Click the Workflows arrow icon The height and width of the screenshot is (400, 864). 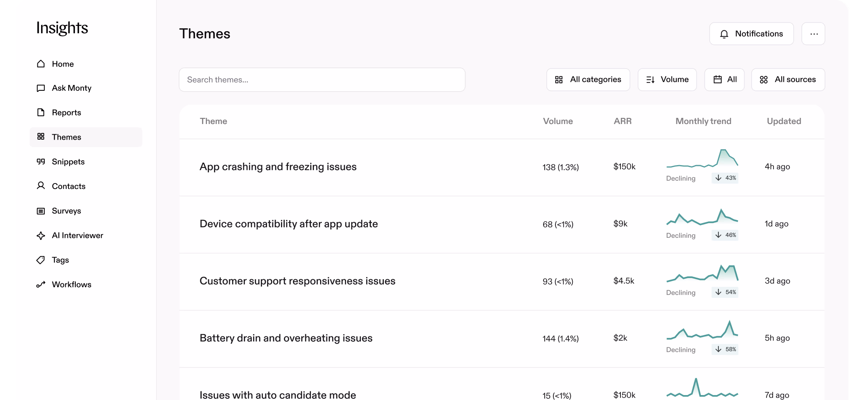[41, 284]
